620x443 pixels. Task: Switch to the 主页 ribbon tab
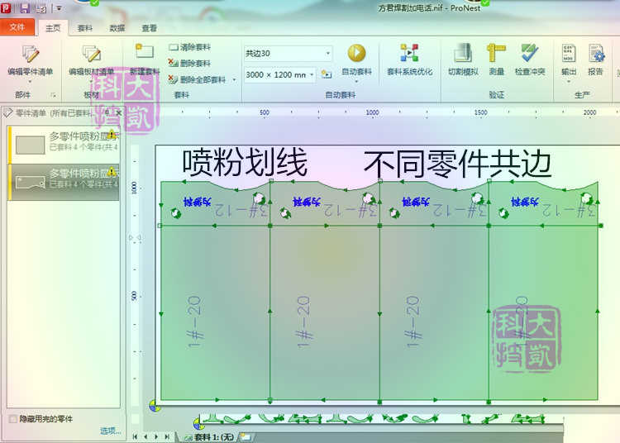tap(53, 28)
